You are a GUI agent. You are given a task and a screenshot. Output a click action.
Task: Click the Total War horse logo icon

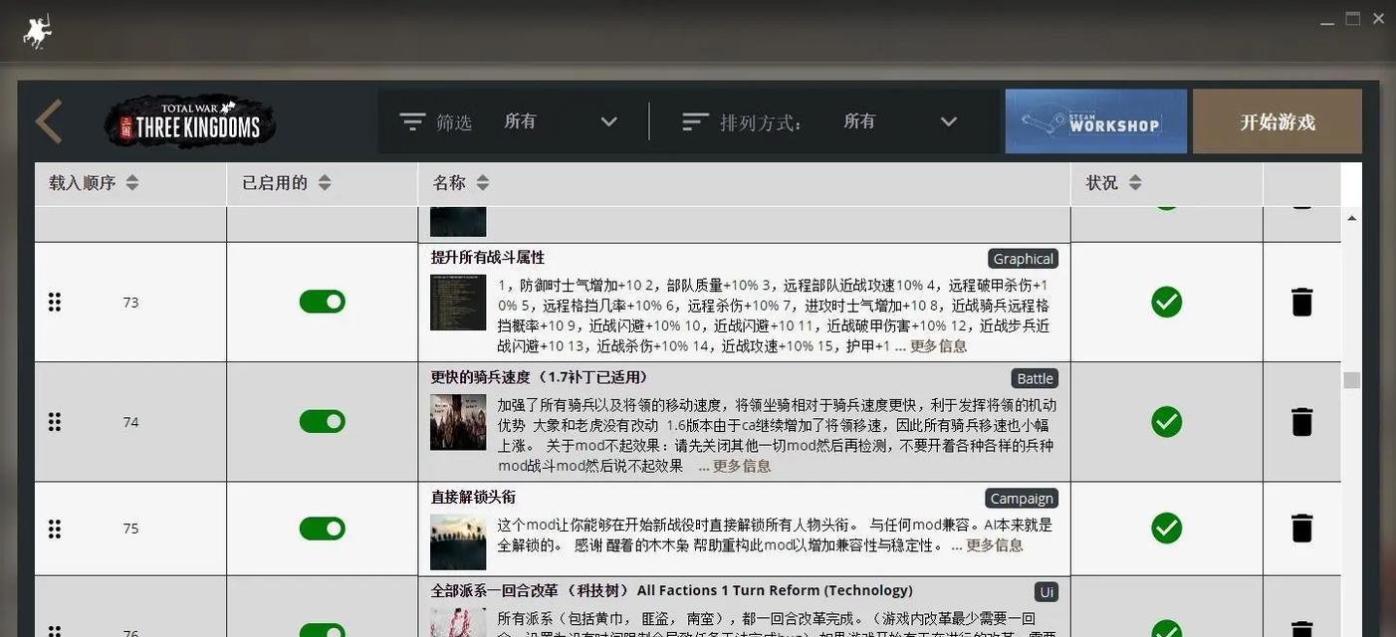coord(38,32)
